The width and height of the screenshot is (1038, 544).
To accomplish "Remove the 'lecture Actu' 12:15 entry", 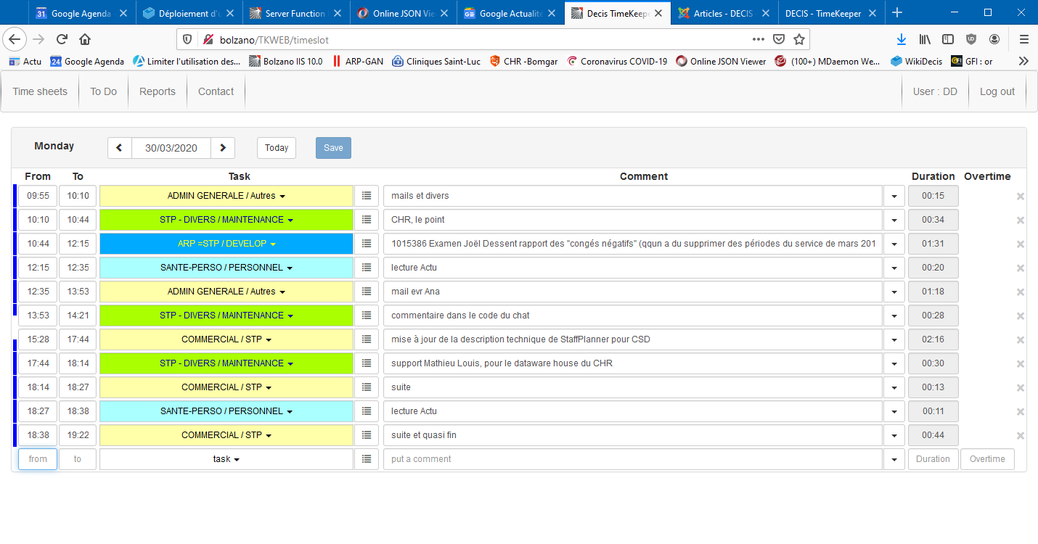I will point(1020,268).
